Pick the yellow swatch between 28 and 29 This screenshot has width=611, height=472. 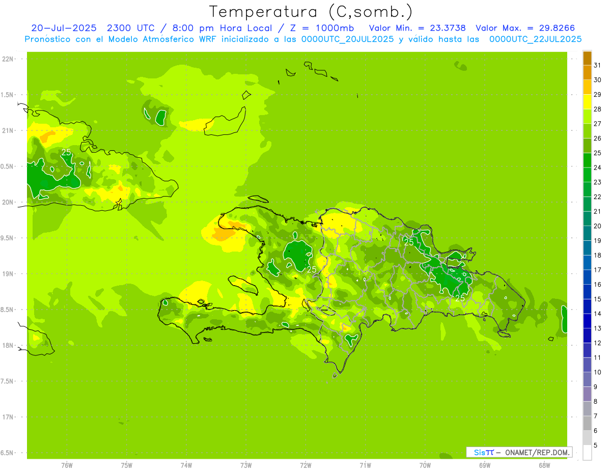pyautogui.click(x=587, y=102)
